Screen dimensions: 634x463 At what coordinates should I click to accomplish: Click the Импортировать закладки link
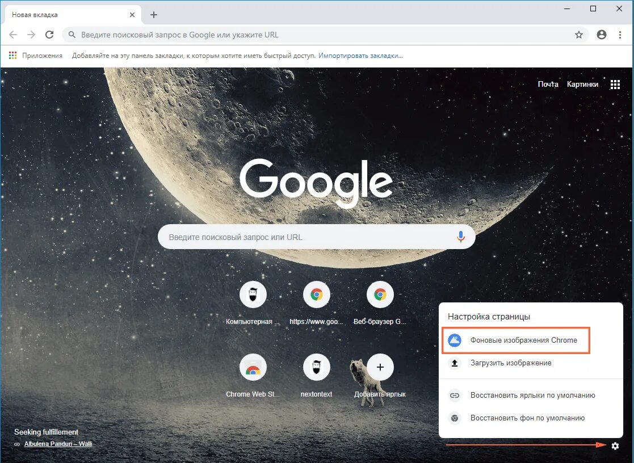click(360, 56)
